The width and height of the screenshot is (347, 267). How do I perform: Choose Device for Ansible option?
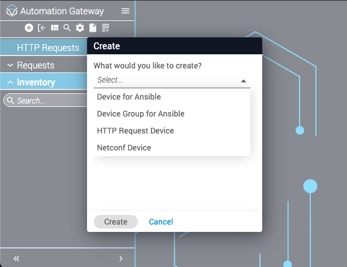point(129,97)
